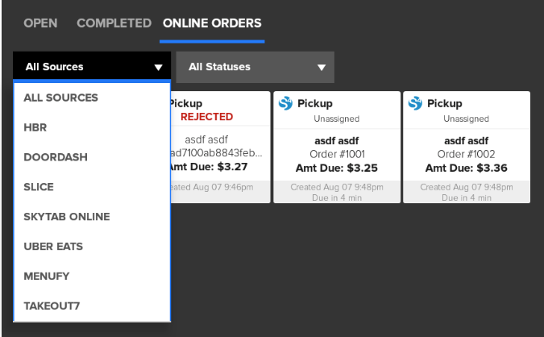Pick Slice from the sources list
544x337 pixels.
39,187
